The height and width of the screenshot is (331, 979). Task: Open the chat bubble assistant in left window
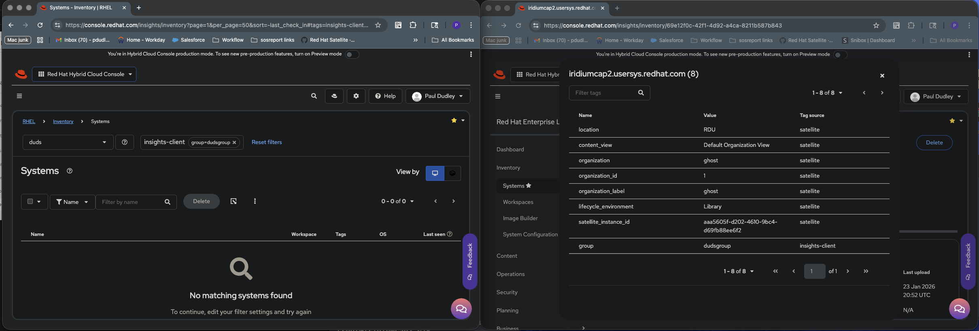point(461,309)
